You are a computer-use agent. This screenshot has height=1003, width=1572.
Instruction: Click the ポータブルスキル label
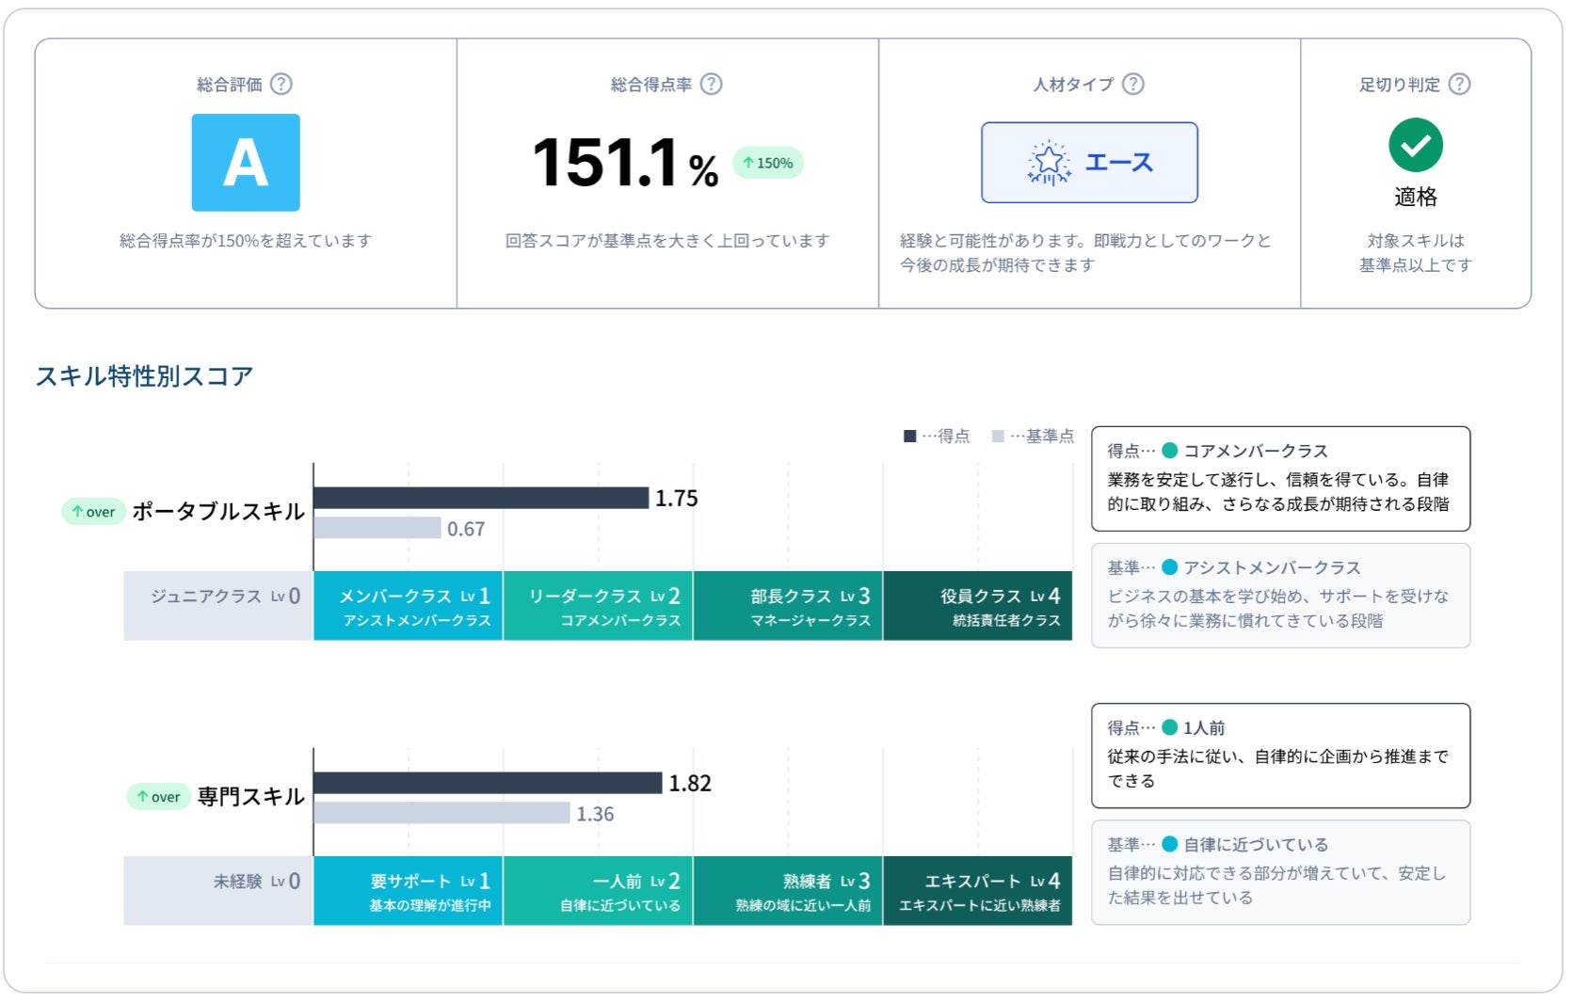point(218,512)
